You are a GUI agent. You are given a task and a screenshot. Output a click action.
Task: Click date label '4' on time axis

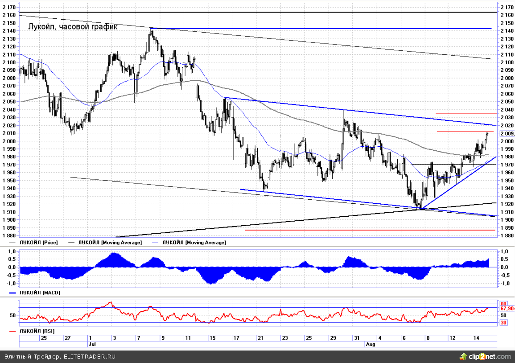[380, 338]
